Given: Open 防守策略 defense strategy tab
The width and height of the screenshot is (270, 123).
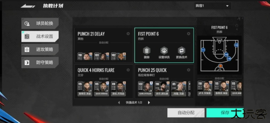Looking at the screenshot, I should pos(40,63).
